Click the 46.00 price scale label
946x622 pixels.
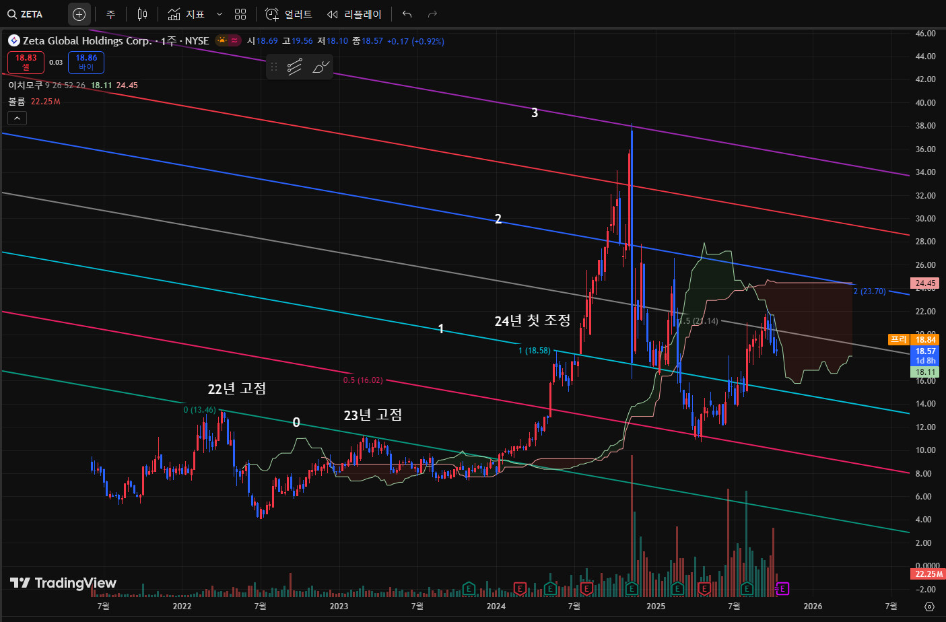tap(926, 34)
